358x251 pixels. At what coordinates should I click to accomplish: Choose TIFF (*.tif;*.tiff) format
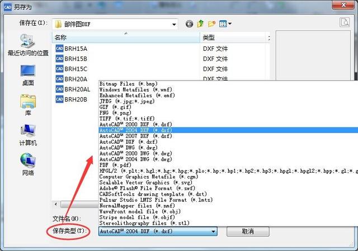coord(228,119)
